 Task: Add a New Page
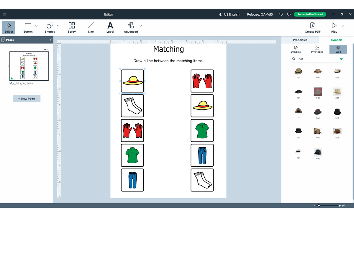coord(27,98)
